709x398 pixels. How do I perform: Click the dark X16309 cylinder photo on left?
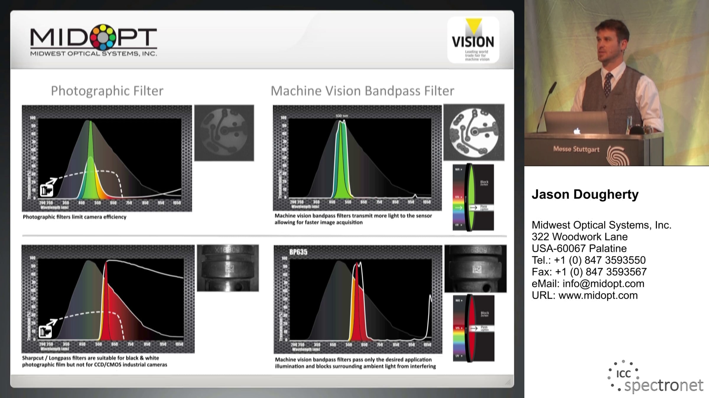(228, 268)
